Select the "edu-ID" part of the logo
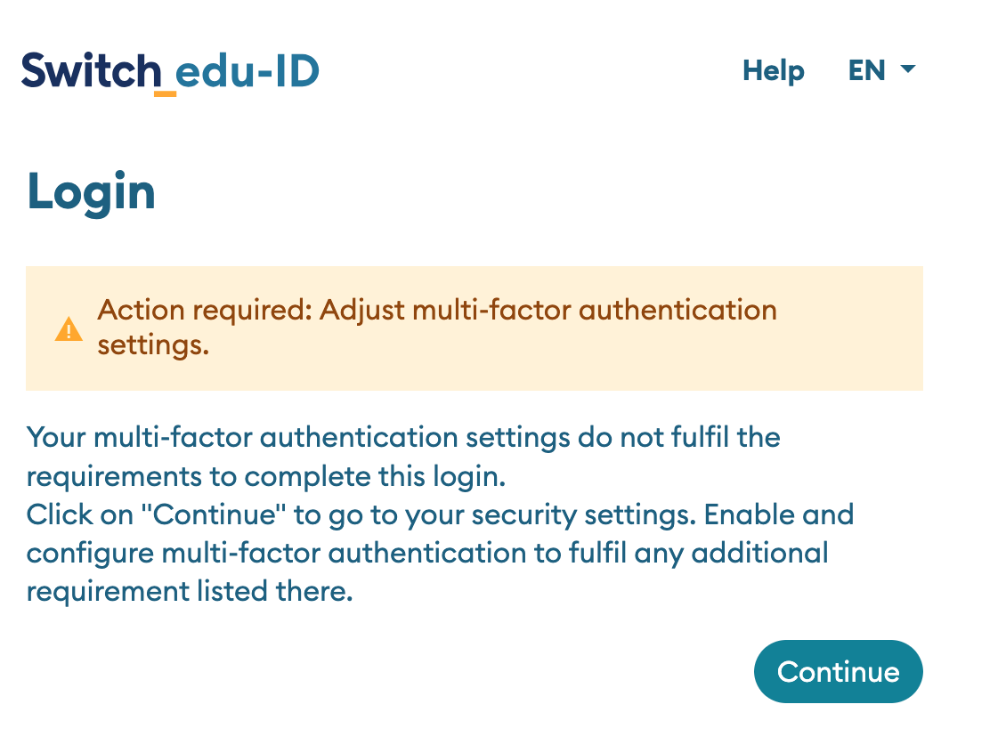Viewport: 1006px width, 753px height. pyautogui.click(x=247, y=71)
